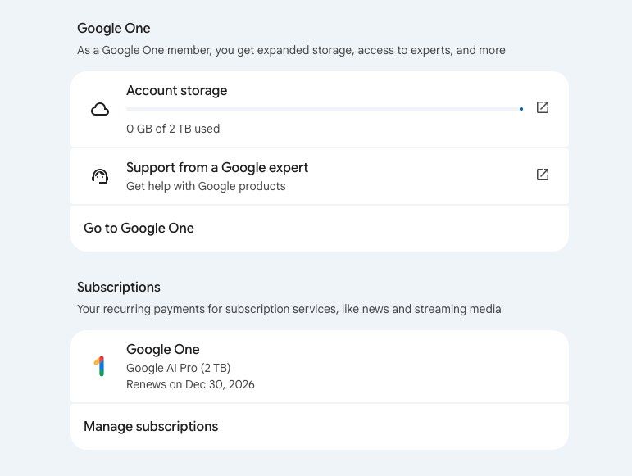Click the Google One section heading

(114, 28)
